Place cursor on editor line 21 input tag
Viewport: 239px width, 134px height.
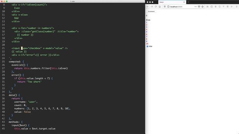click(x=40, y=48)
